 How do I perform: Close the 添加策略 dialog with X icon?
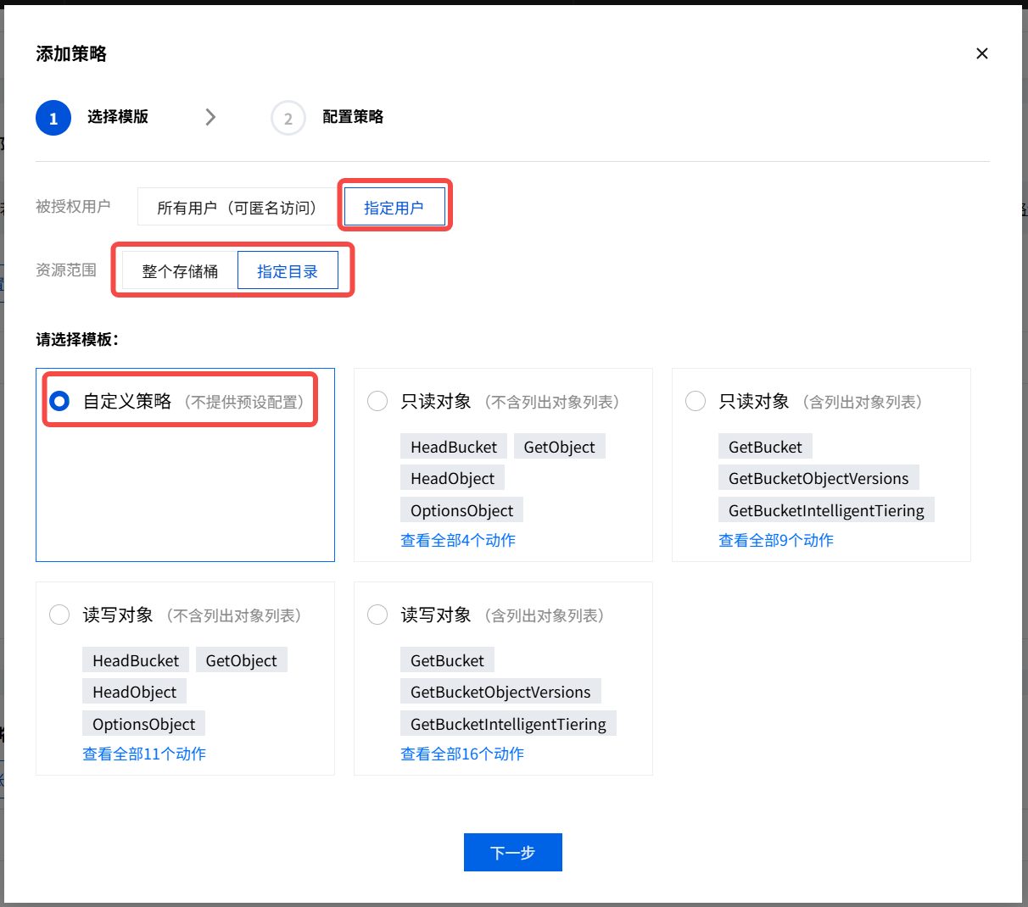(x=982, y=53)
